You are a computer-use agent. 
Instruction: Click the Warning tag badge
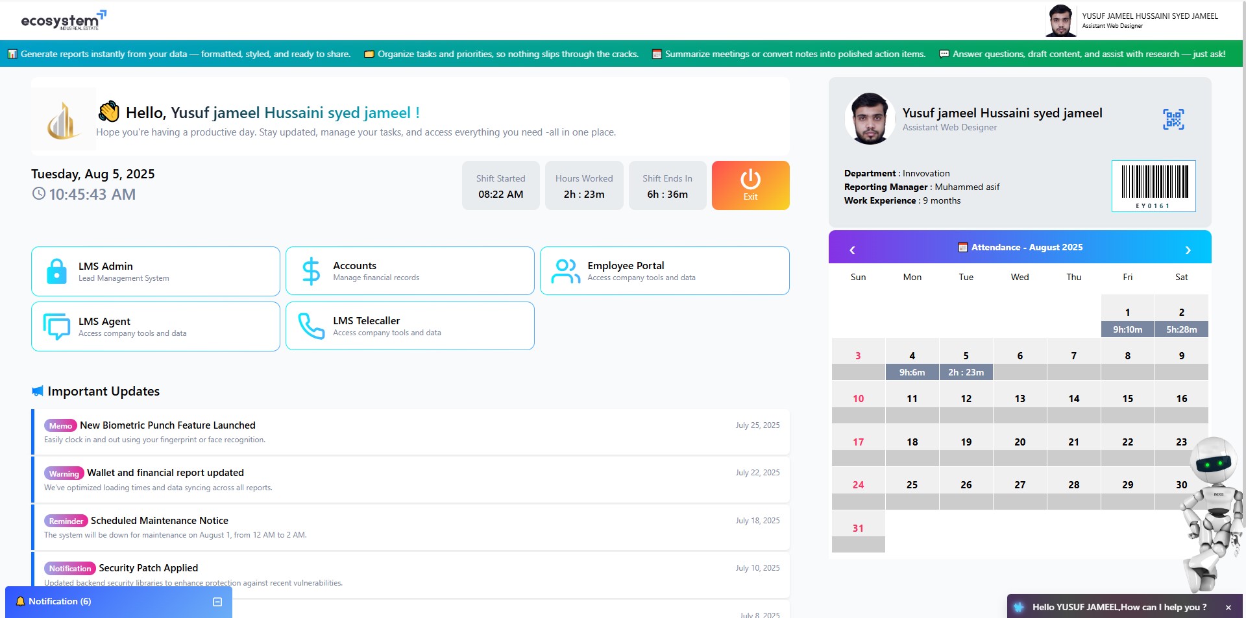click(x=64, y=473)
